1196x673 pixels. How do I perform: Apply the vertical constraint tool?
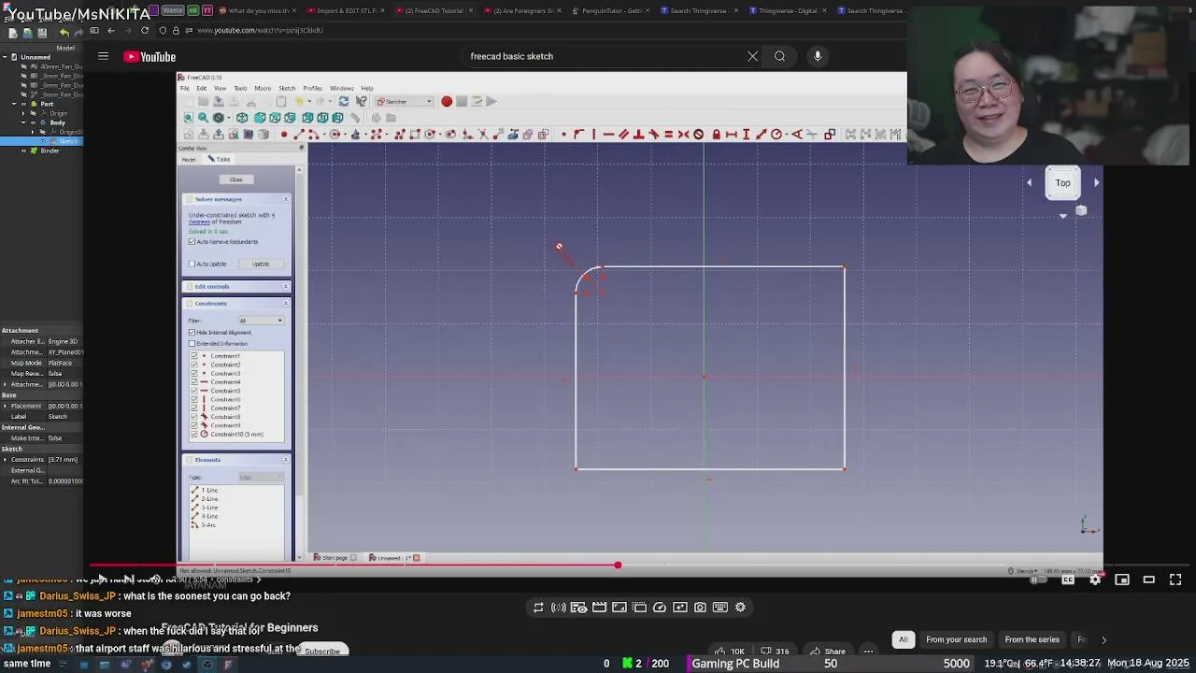593,135
